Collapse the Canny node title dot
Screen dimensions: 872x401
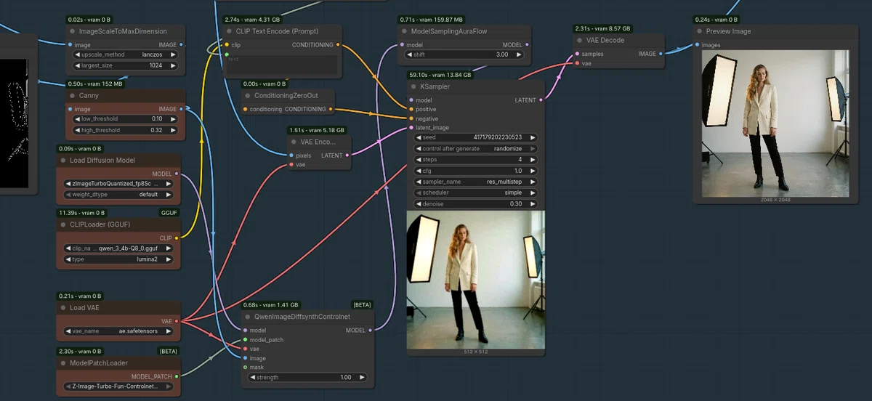point(71,95)
